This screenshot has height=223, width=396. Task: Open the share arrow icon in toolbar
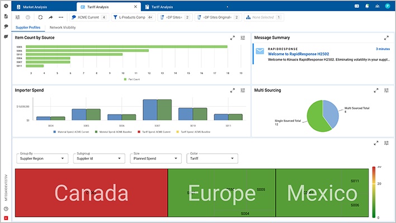(50, 17)
